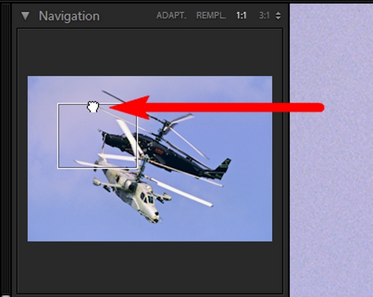Click the black helicopter's tail fin
Screen dimensions: 373x297
222,168
